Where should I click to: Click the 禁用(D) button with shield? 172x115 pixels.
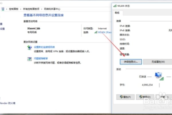point(145,97)
